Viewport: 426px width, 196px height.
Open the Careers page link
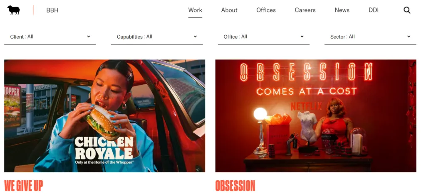pyautogui.click(x=305, y=10)
